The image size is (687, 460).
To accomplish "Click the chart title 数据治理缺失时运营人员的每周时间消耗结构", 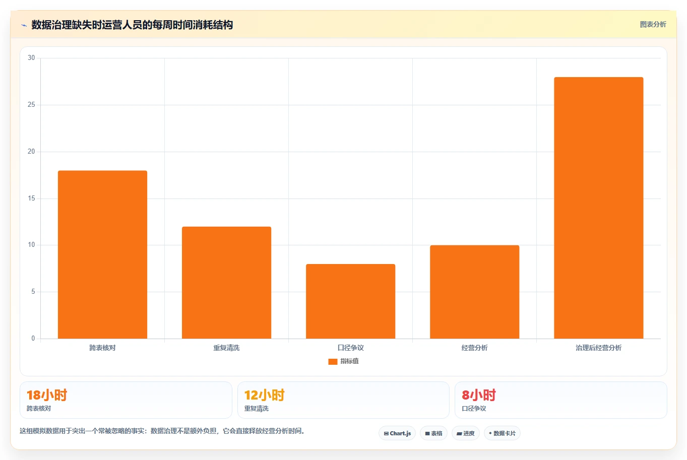I will [132, 25].
